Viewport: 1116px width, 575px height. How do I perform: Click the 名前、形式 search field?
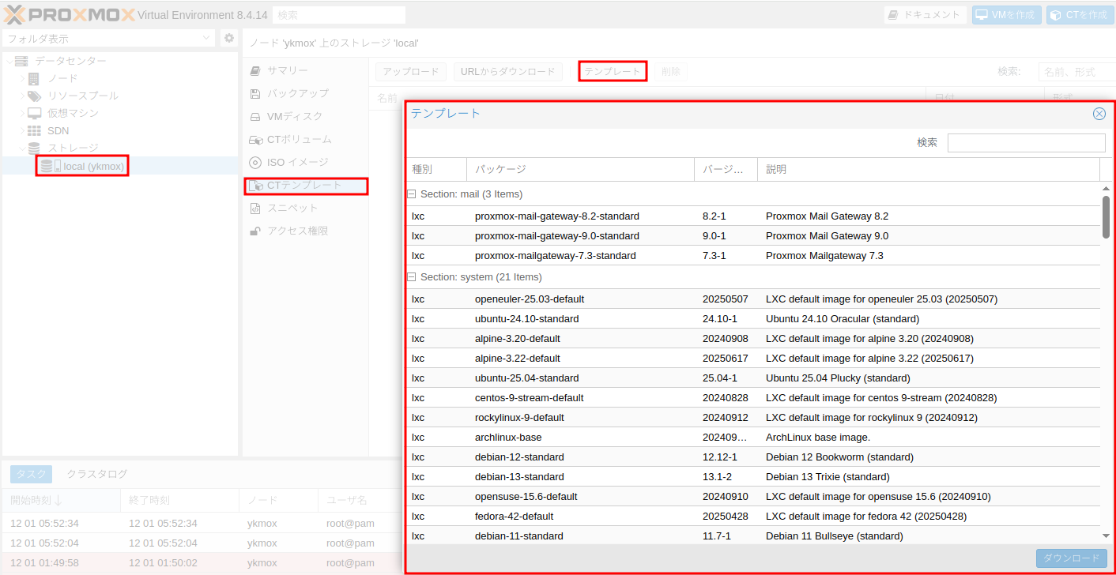(1078, 72)
